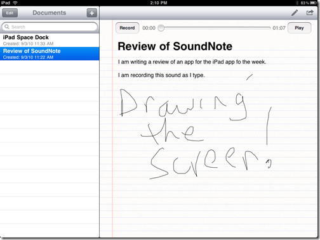Click 'Created: 9/3/10 11:22 AM' date text

(28, 58)
